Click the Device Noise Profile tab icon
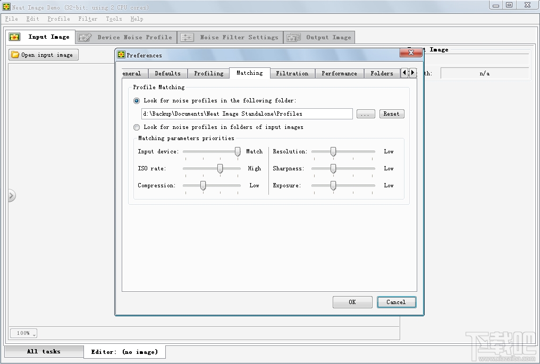 click(x=85, y=37)
